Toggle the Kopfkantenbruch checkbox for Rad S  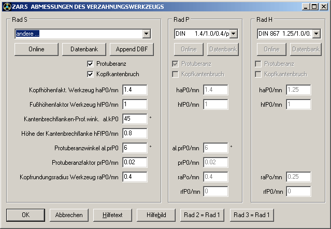pos(91,74)
